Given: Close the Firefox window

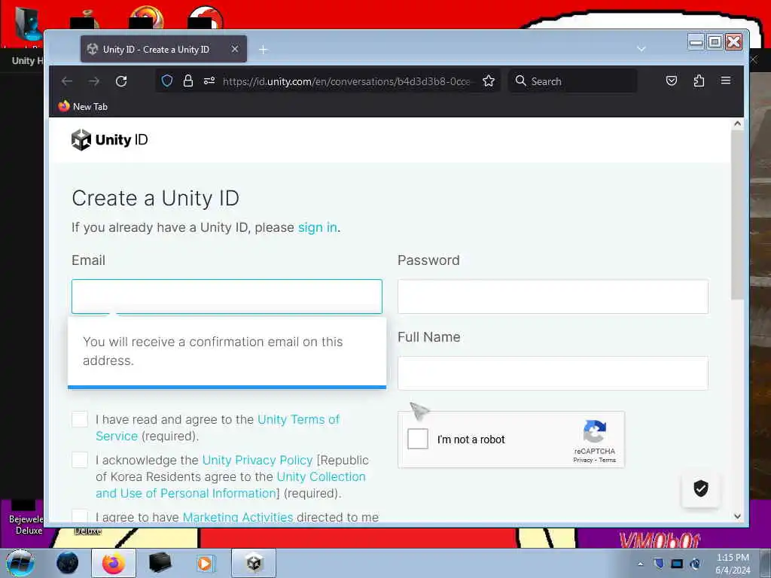Looking at the screenshot, I should click(733, 42).
